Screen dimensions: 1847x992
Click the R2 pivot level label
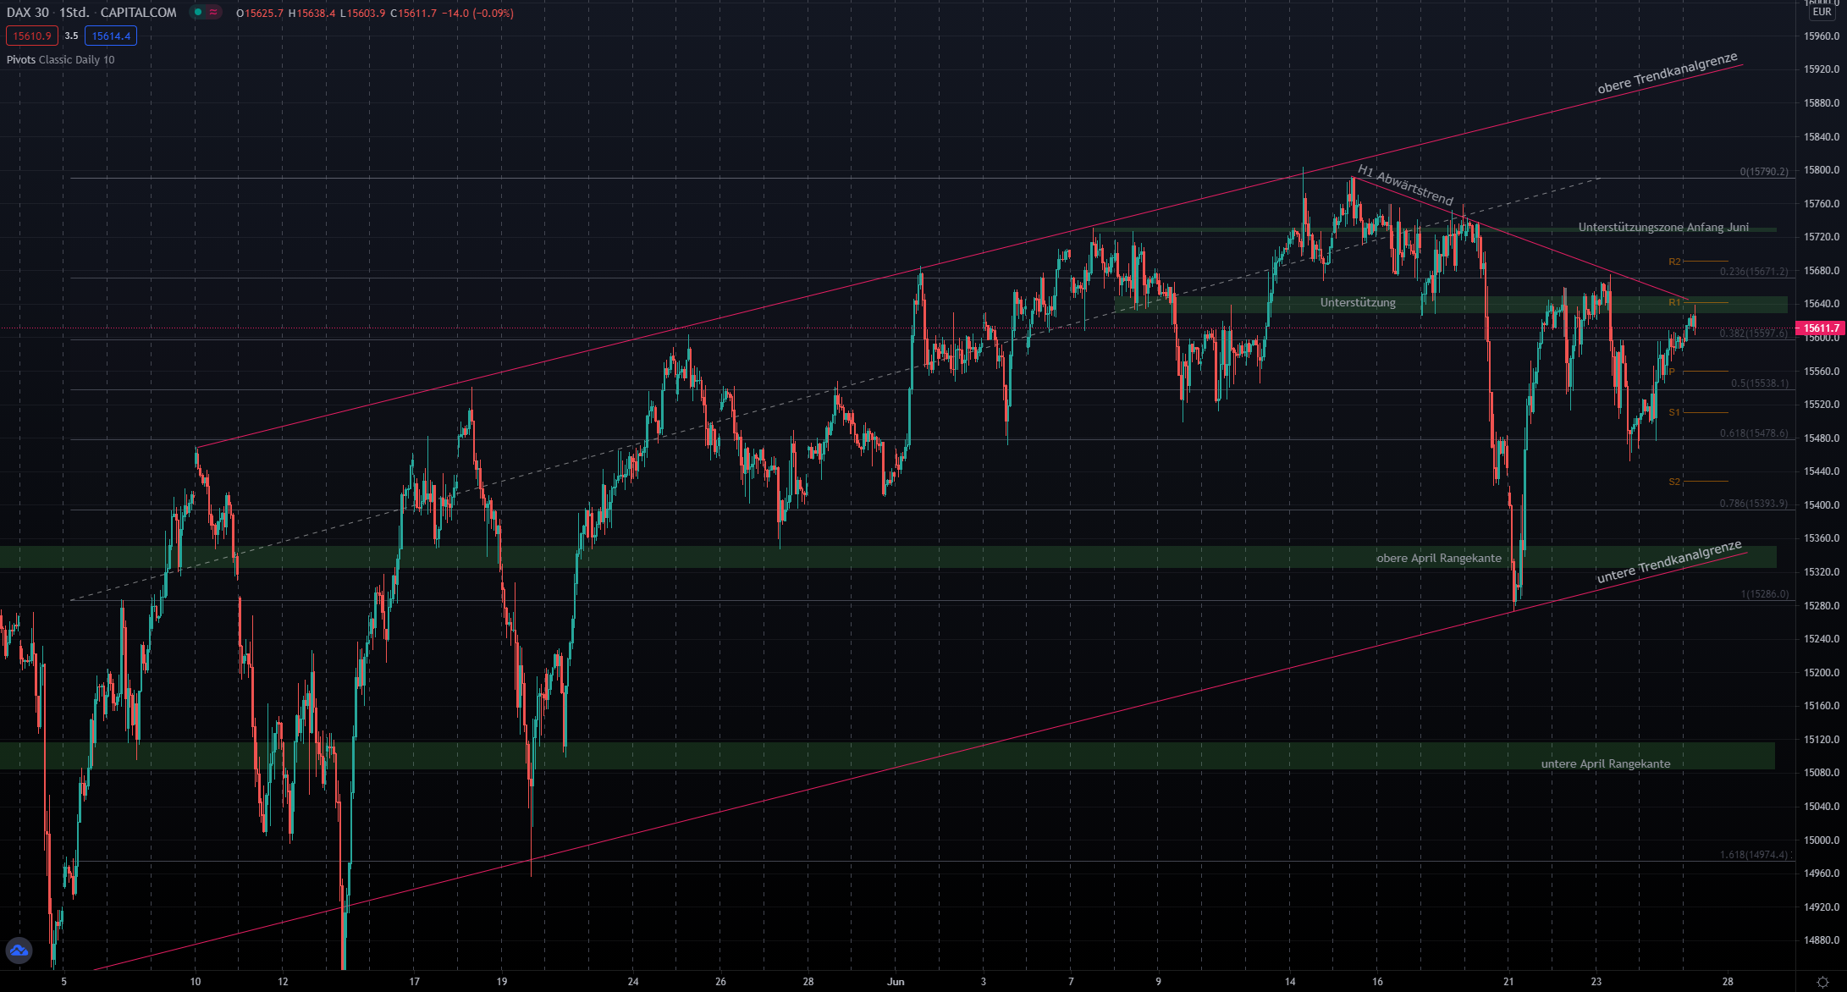coord(1674,262)
